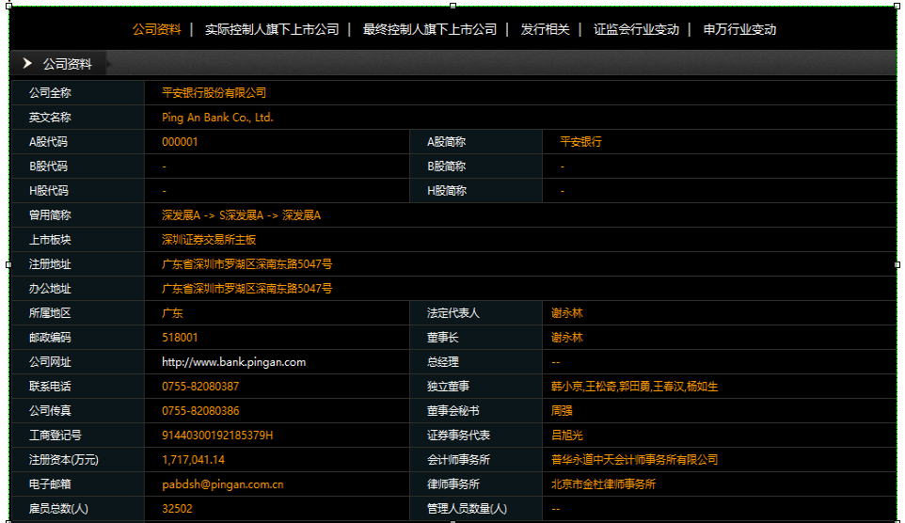Image resolution: width=905 pixels, height=523 pixels.
Task: Open the www.bank.pingan.com website link
Action: point(233,362)
